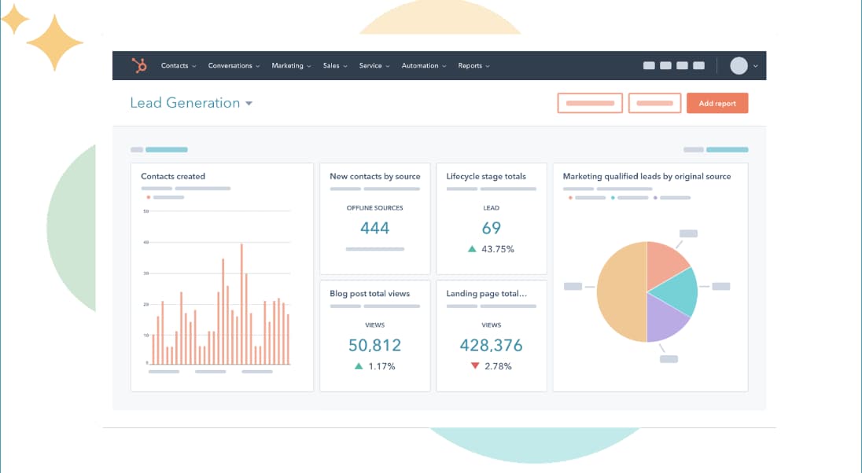Click the Landing page total views value
Screen dimensions: 862x473
491,345
